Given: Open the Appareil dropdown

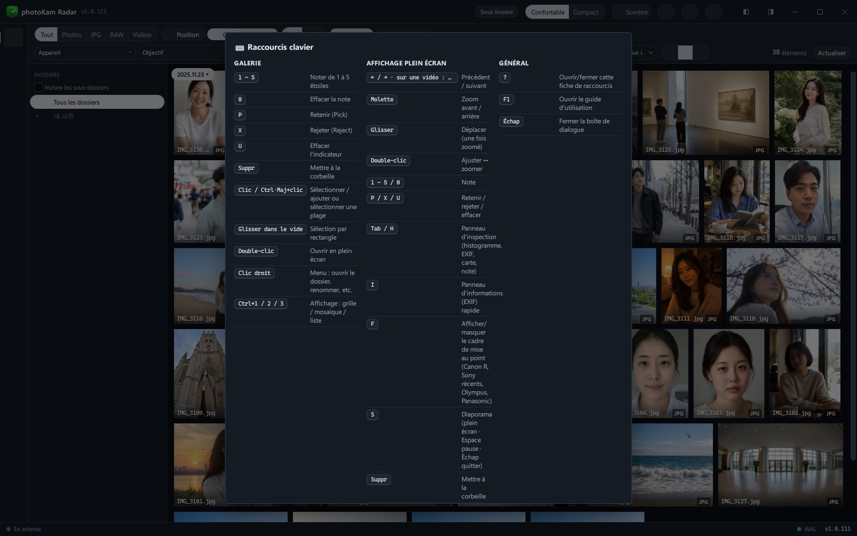Looking at the screenshot, I should 85,53.
